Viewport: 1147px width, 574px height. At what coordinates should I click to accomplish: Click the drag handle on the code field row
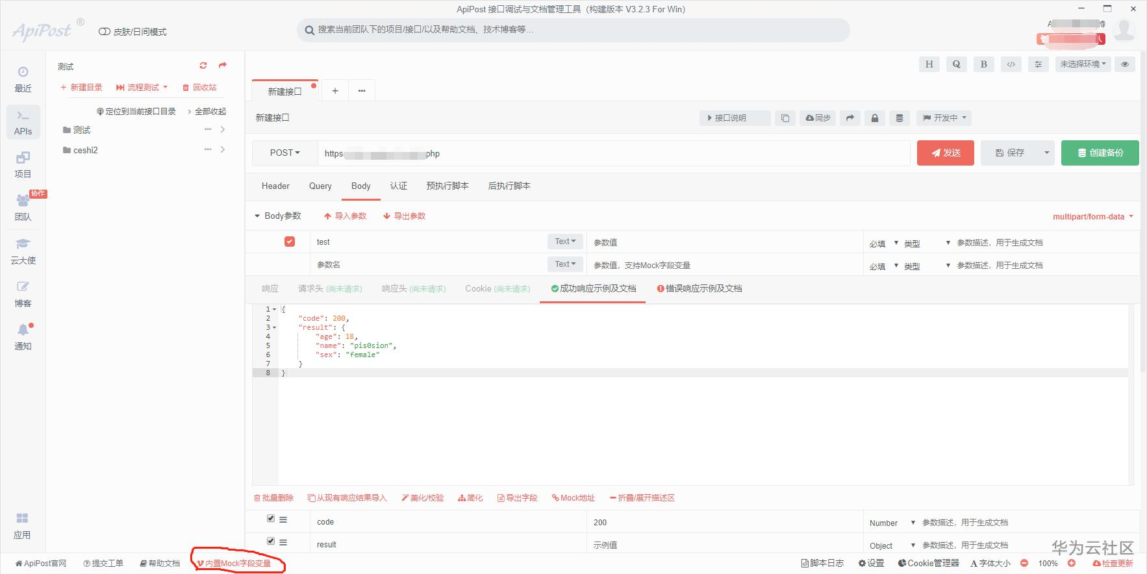pyautogui.click(x=283, y=519)
